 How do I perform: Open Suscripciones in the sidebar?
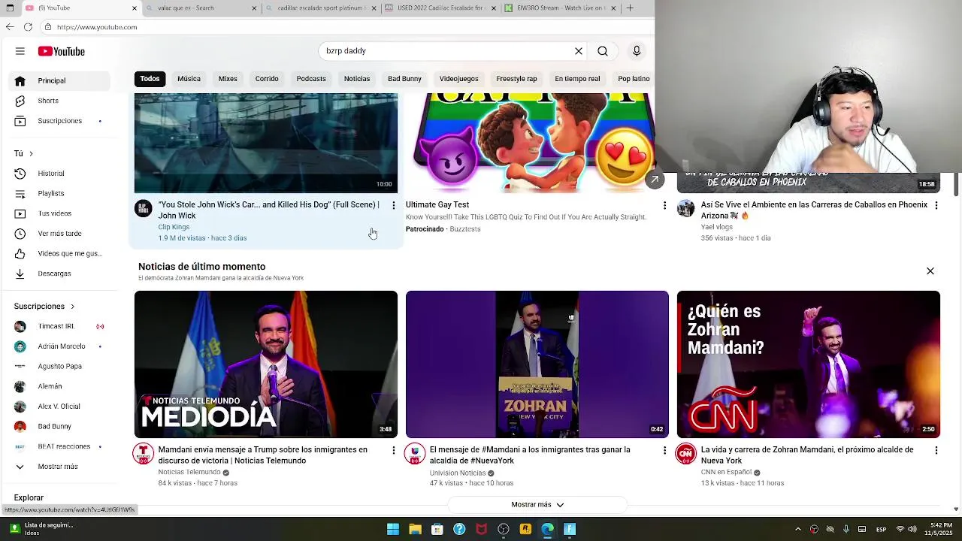pos(62,121)
